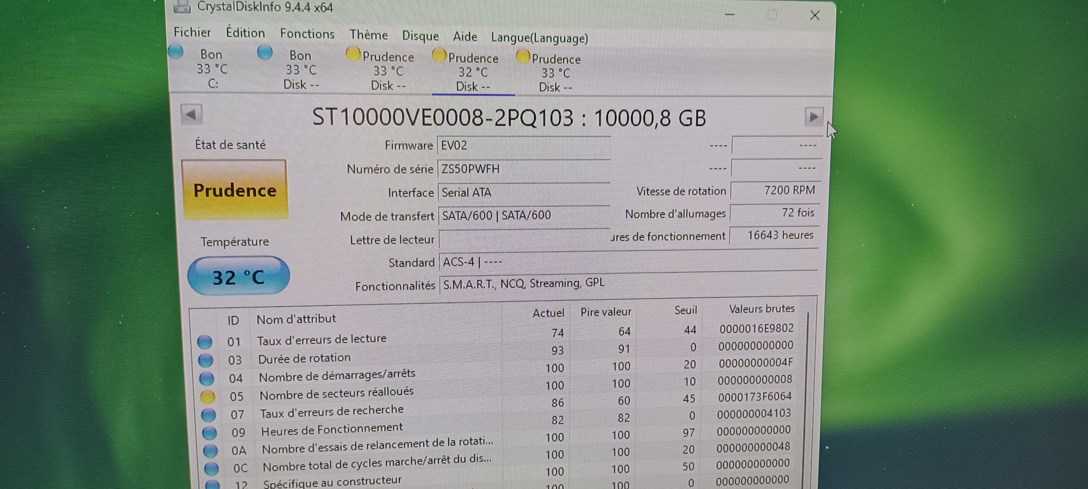This screenshot has width=1088, height=489.
Task: Click the blue status icon for attribute 09
Action: (209, 433)
